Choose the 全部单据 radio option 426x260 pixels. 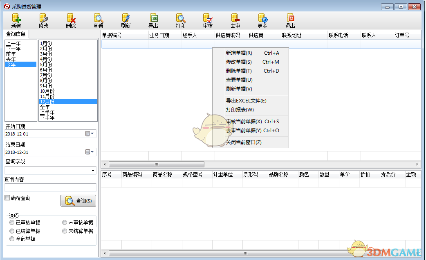coord(12,239)
